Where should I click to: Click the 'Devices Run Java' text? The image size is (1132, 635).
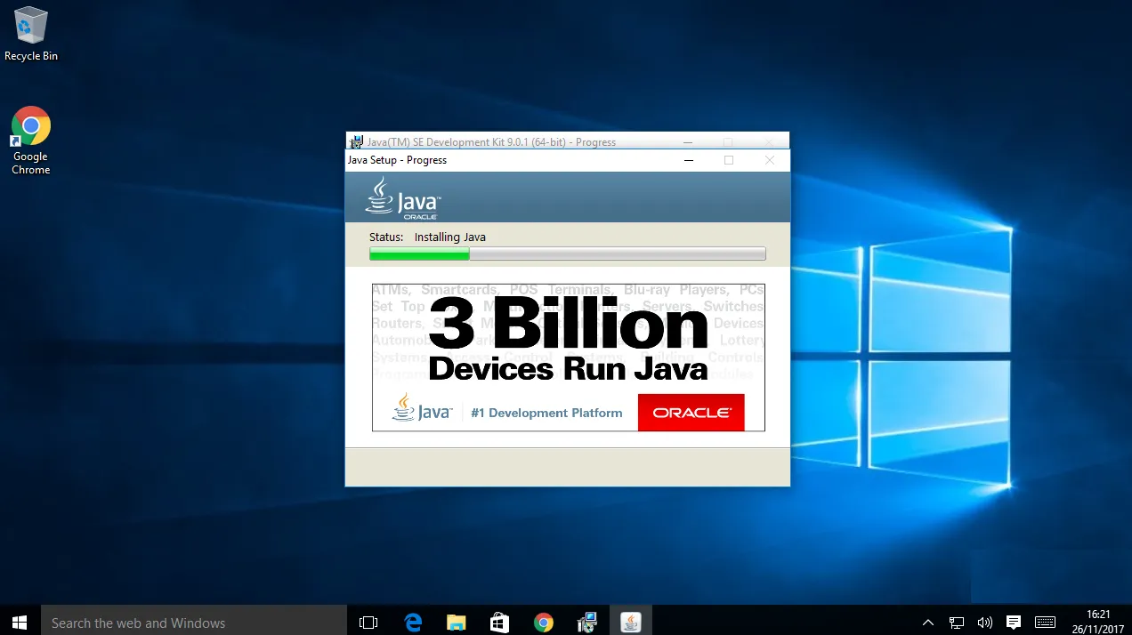(x=568, y=368)
